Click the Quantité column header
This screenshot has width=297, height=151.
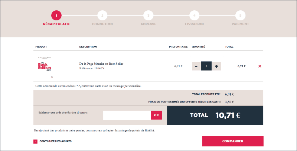click(198, 47)
